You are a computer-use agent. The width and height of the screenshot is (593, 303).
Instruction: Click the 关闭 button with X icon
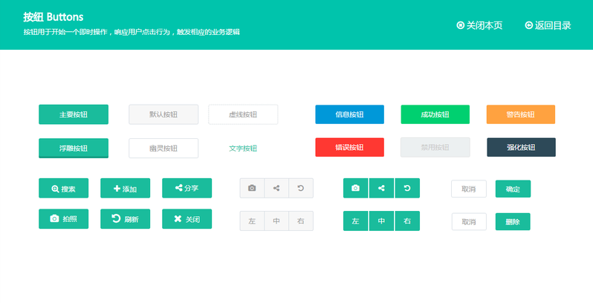coord(187,219)
